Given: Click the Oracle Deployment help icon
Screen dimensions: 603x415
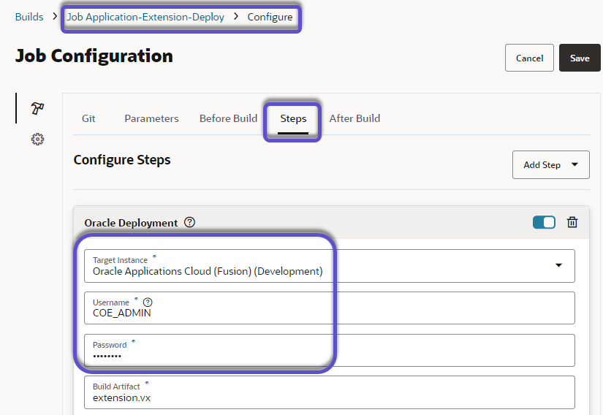Looking at the screenshot, I should 190,223.
